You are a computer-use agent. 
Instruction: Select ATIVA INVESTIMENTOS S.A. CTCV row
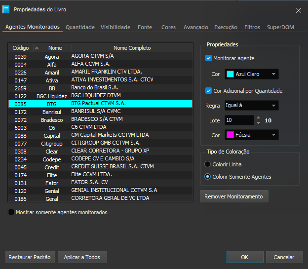(100, 80)
